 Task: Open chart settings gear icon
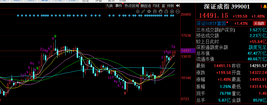click(x=138, y=11)
